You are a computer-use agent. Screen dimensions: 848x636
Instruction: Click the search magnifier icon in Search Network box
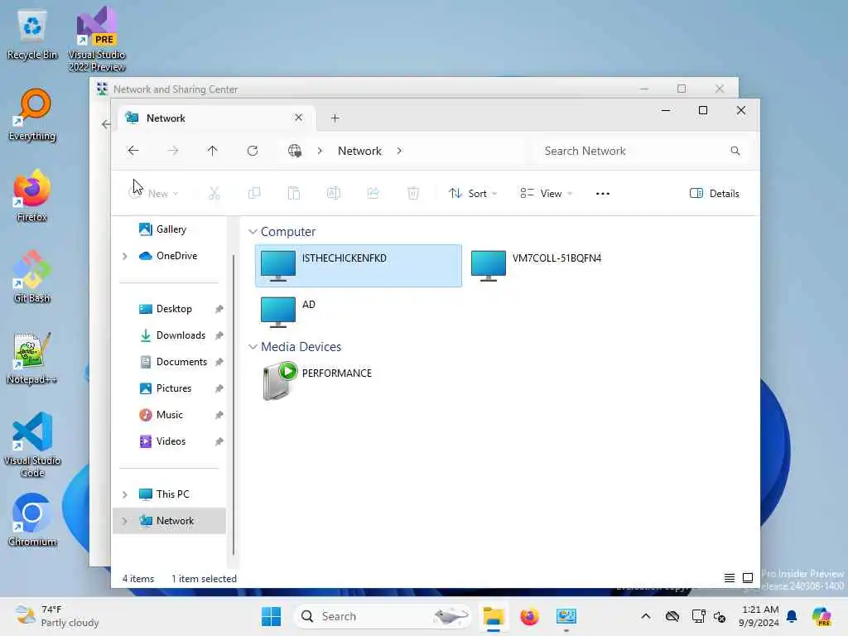[x=735, y=151]
